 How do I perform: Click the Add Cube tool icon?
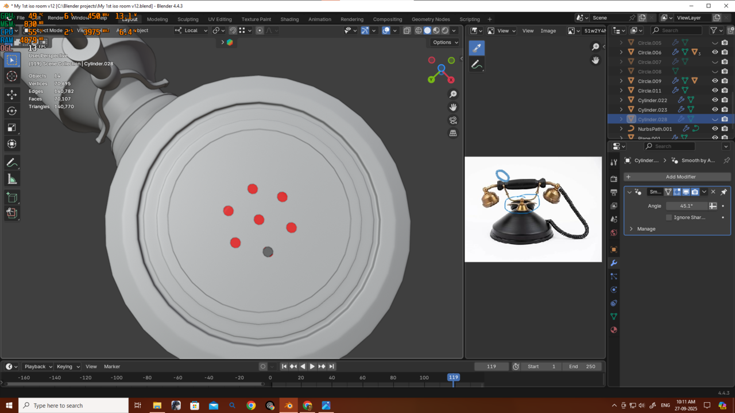pyautogui.click(x=11, y=198)
